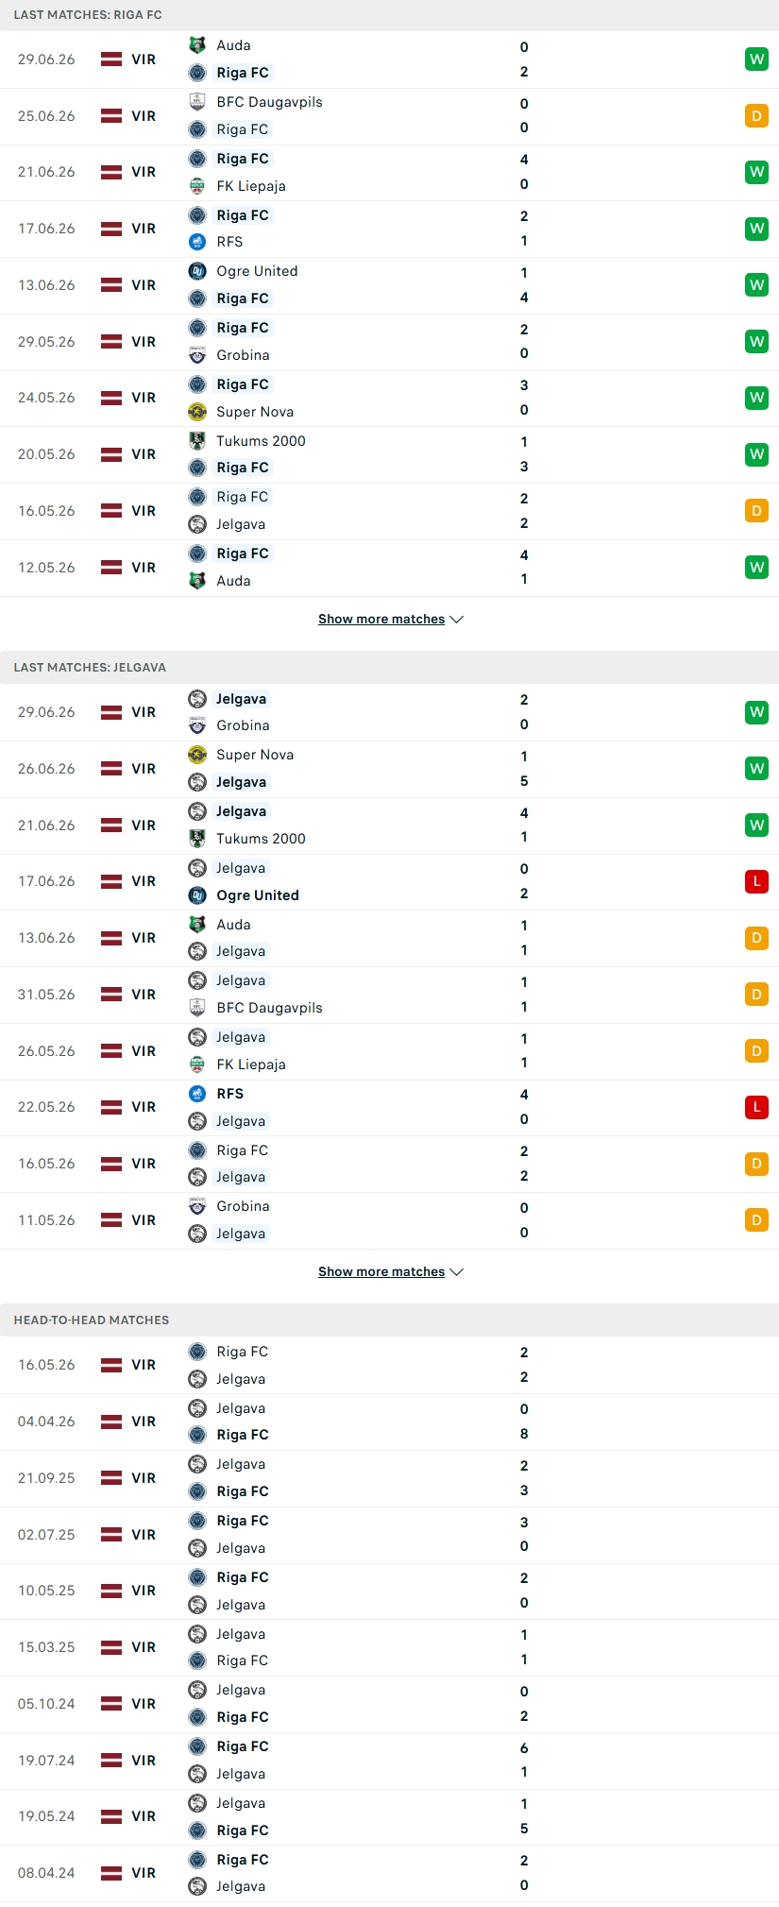Screen dimensions: 779x1907
Task: Open head-to-head match from 04.04.26
Action: click(x=389, y=1422)
